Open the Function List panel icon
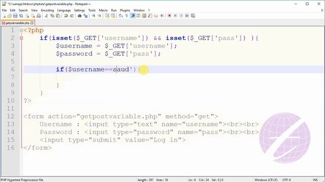The width and height of the screenshot is (325, 182). pos(150,16)
